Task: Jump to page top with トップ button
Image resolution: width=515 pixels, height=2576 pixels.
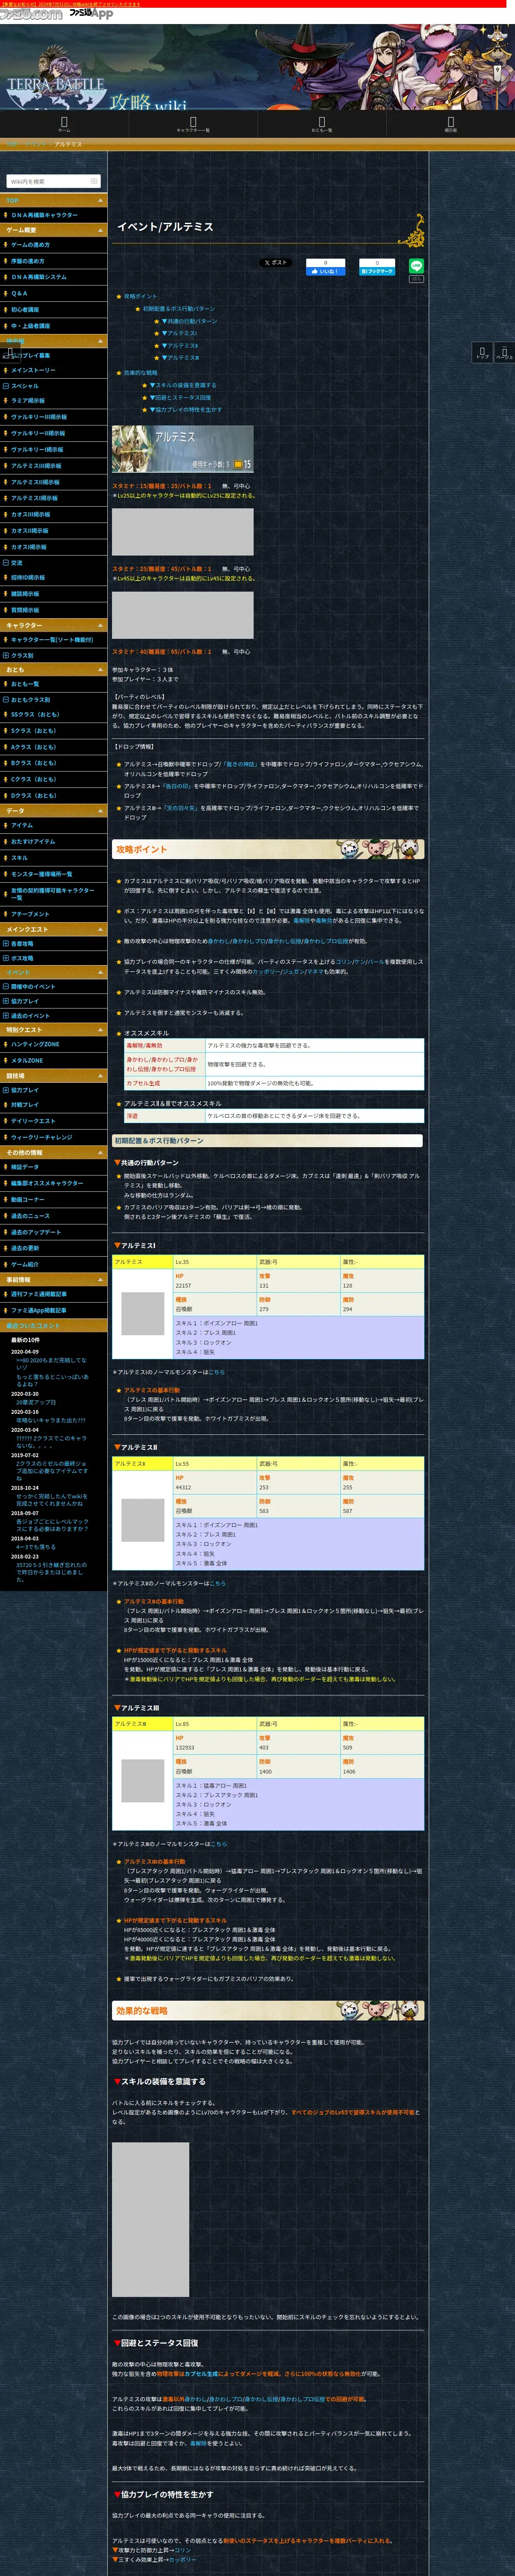Action: point(482,352)
